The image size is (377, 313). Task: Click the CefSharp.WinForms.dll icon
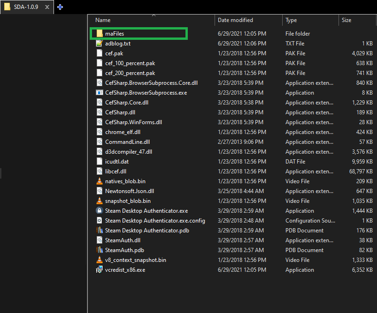pyautogui.click(x=100, y=122)
